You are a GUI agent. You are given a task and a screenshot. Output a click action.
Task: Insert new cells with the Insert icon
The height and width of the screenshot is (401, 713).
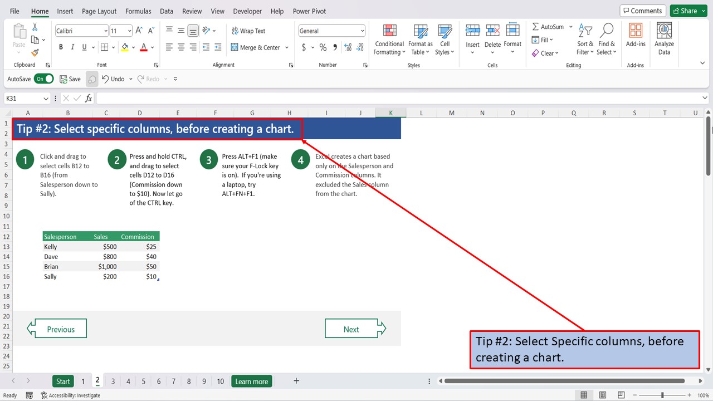click(x=472, y=35)
